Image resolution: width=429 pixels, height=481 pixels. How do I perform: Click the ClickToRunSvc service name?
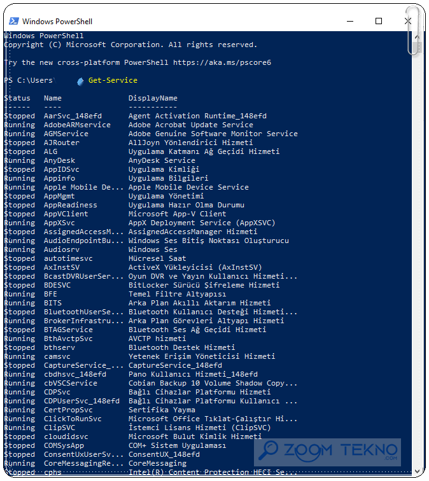point(73,419)
